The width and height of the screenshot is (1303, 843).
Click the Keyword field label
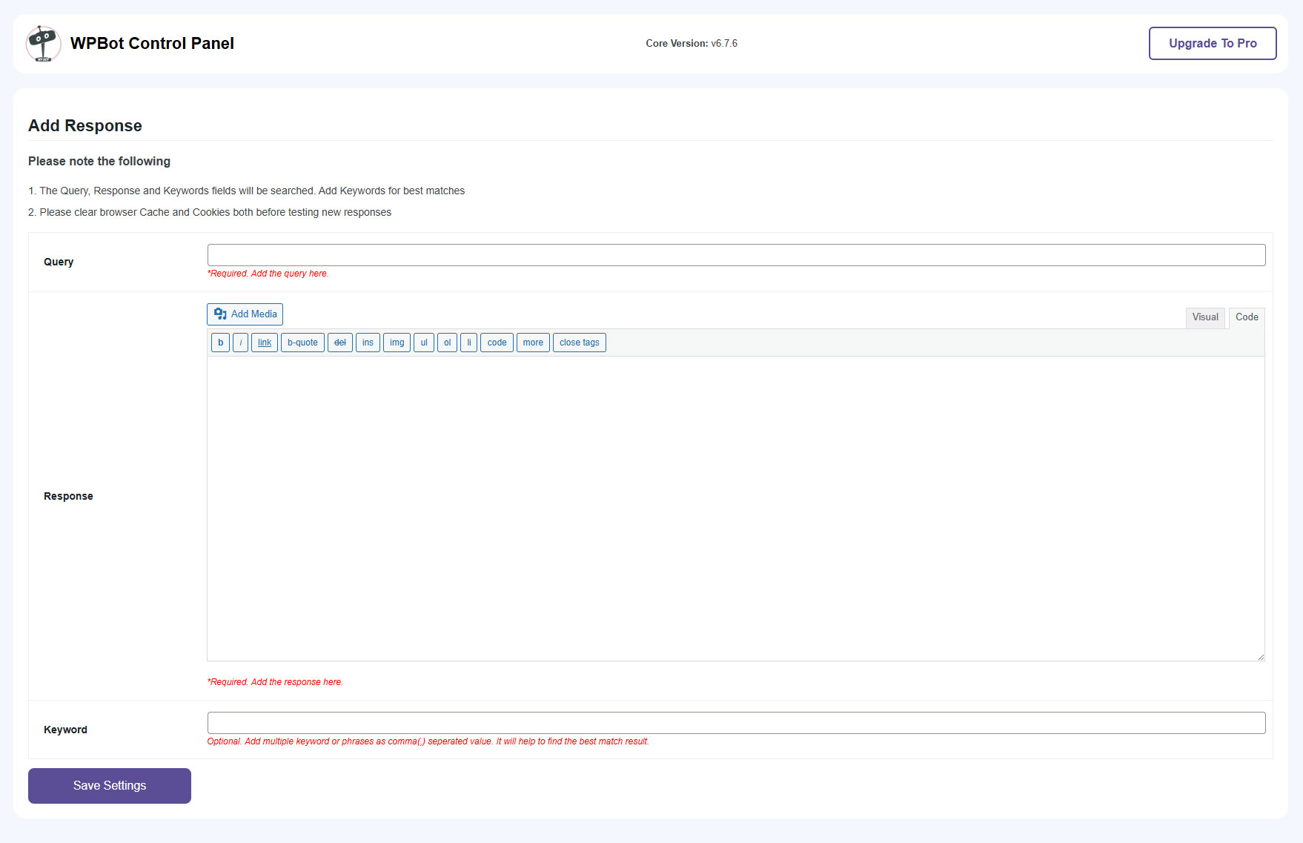(x=65, y=730)
